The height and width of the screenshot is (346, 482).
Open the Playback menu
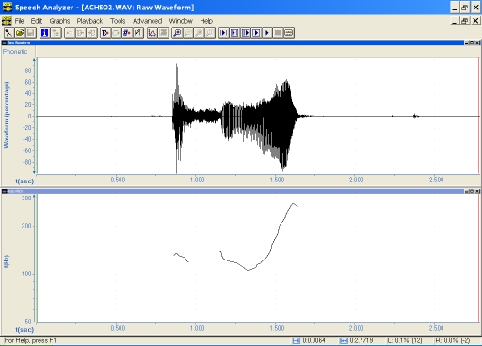tap(89, 21)
